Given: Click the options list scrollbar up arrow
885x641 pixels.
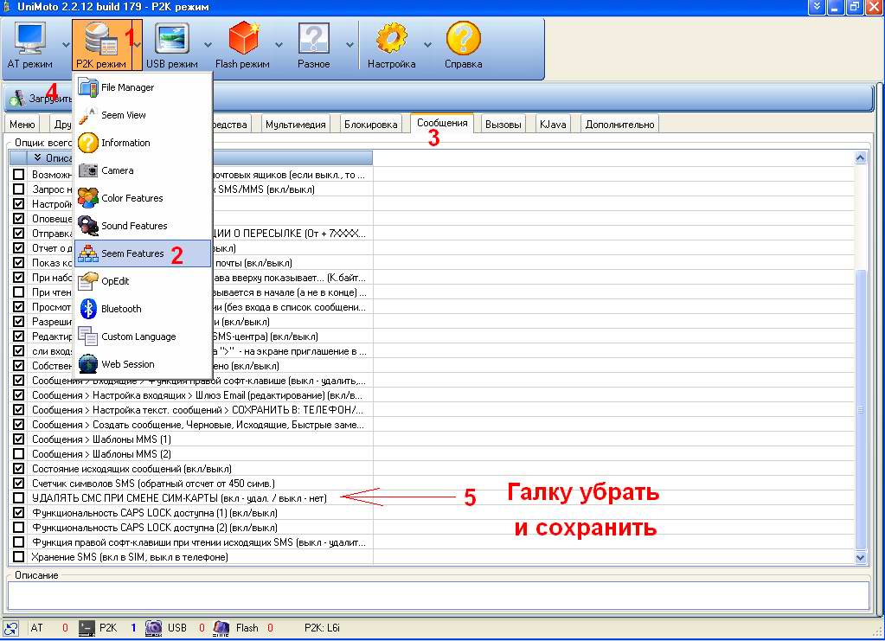Looking at the screenshot, I should click(x=860, y=157).
